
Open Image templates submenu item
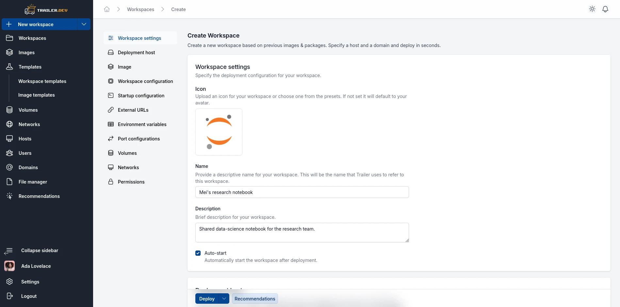click(37, 95)
